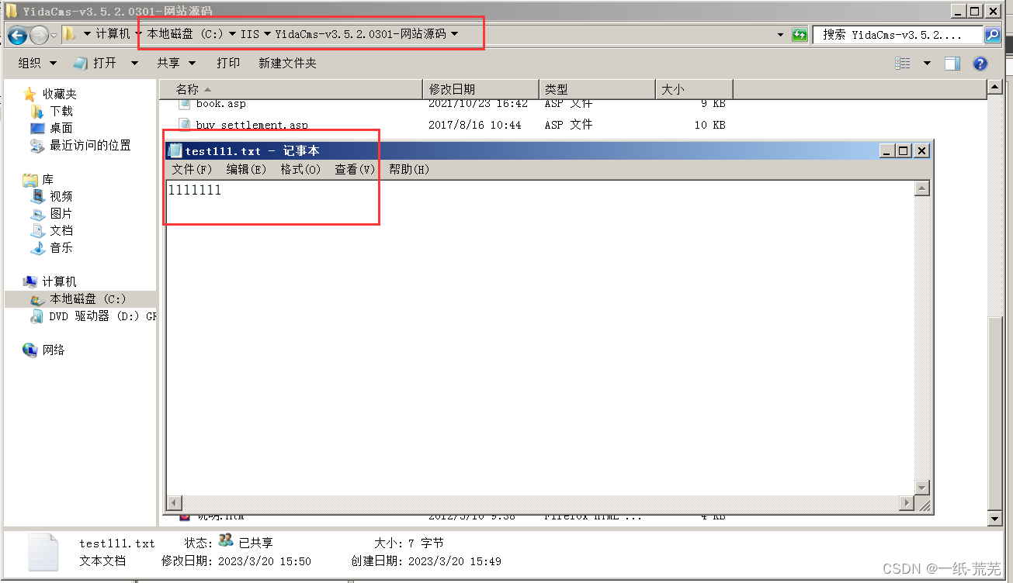Image resolution: width=1013 pixels, height=583 pixels.
Task: Click the Forward navigation arrow
Action: (39, 35)
